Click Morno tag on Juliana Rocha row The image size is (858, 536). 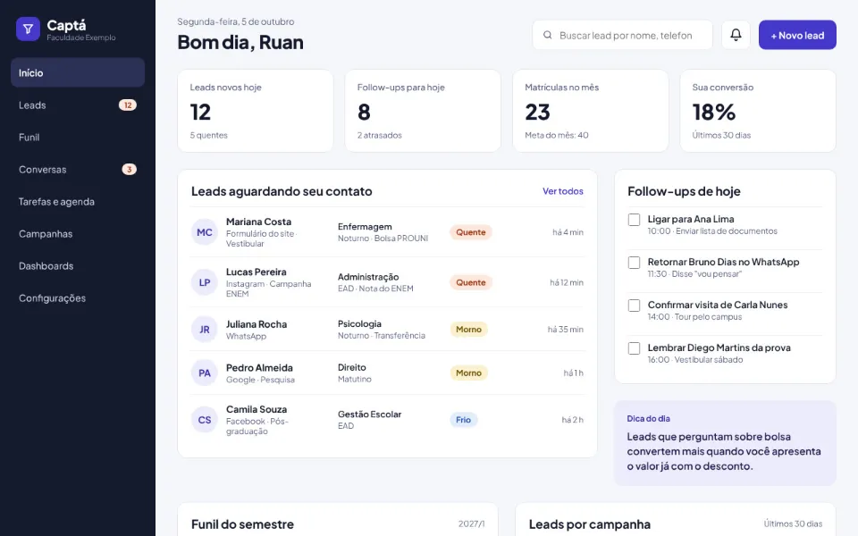469,330
